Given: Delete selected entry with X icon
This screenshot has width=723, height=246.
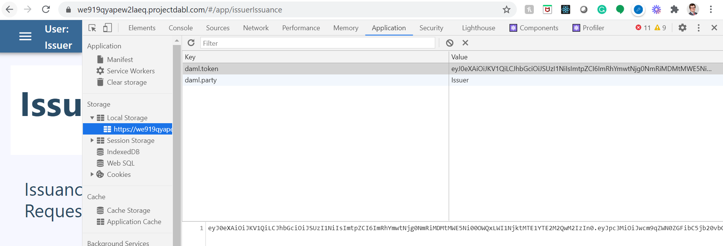Looking at the screenshot, I should coord(465,43).
